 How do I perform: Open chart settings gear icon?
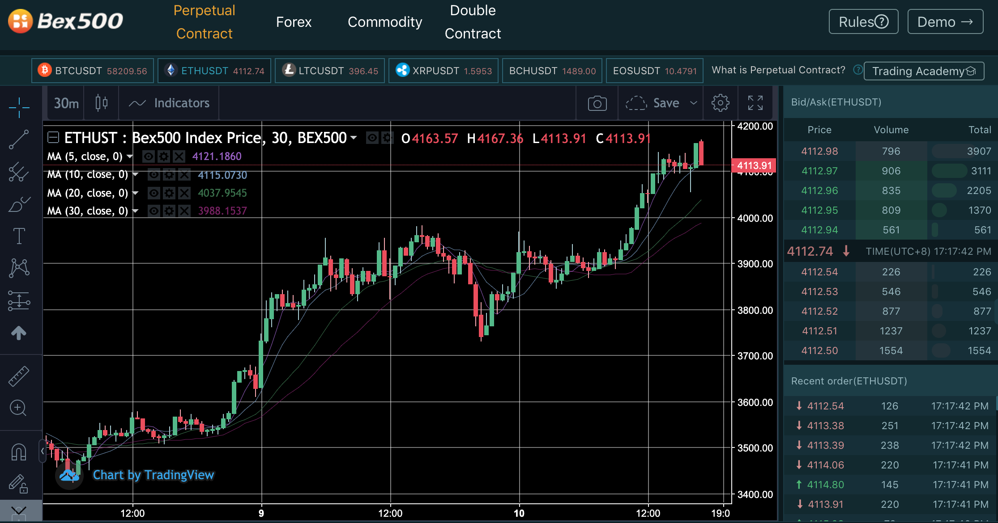click(x=720, y=103)
